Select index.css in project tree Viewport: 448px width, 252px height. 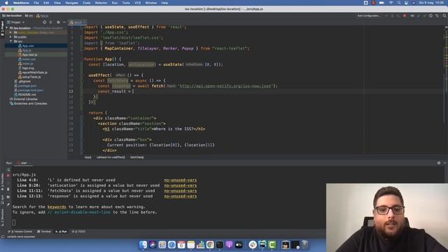click(29, 59)
